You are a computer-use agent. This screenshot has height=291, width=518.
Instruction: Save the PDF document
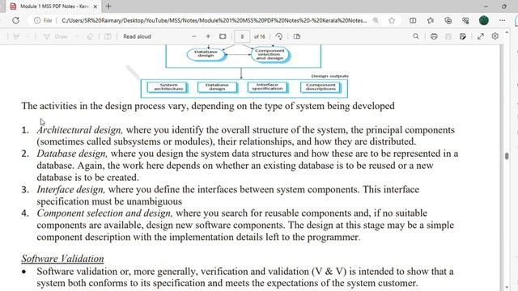point(448,36)
